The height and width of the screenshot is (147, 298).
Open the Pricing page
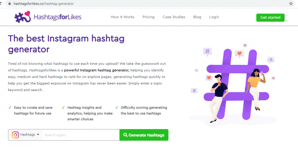point(148,17)
